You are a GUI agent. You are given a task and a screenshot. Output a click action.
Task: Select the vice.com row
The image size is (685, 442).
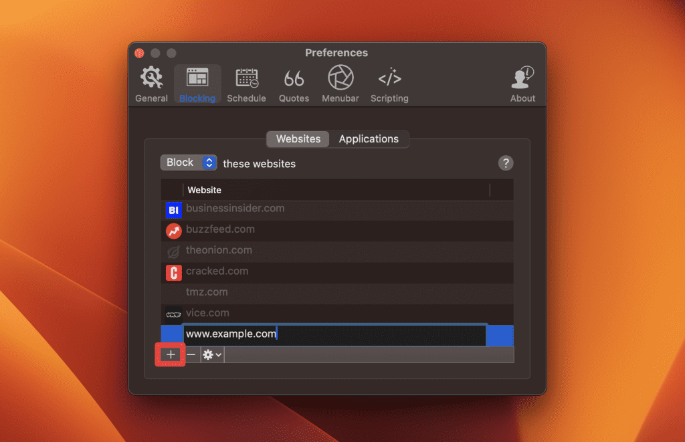337,314
